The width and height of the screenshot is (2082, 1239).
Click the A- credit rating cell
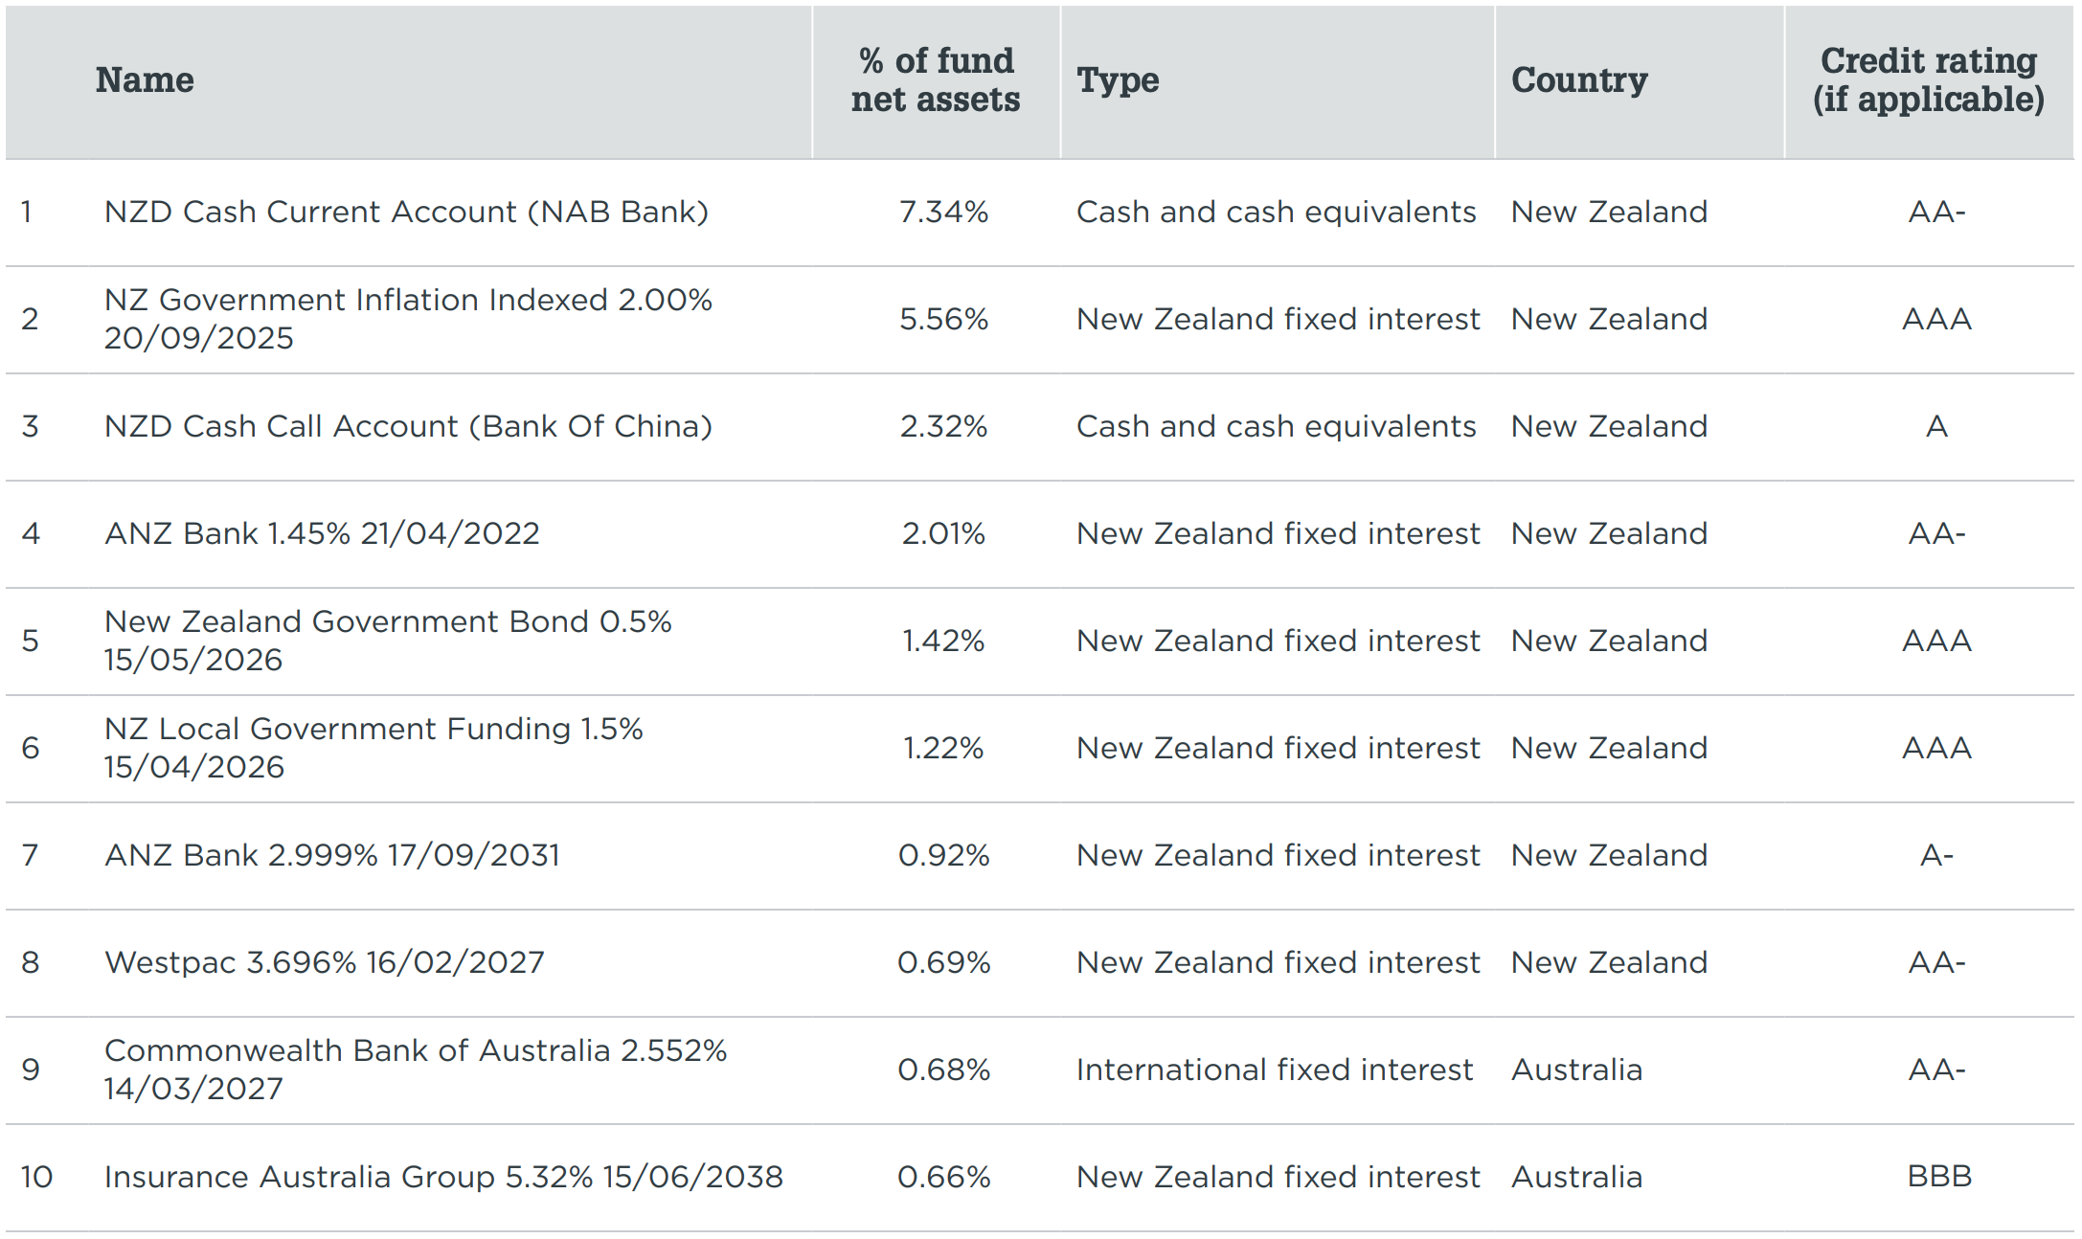pyautogui.click(x=1936, y=855)
